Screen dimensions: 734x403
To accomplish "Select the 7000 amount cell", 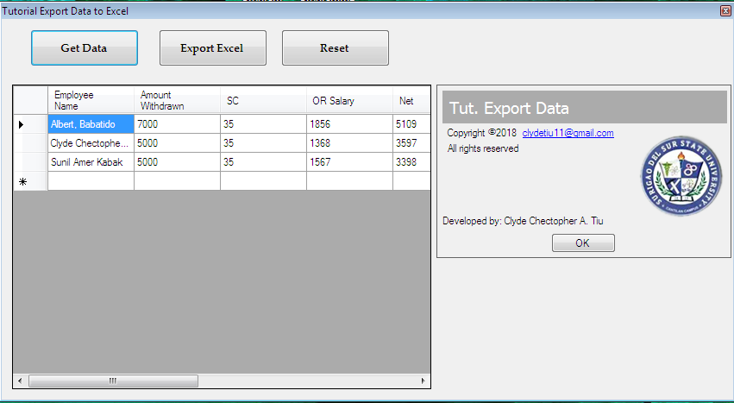I will (177, 124).
